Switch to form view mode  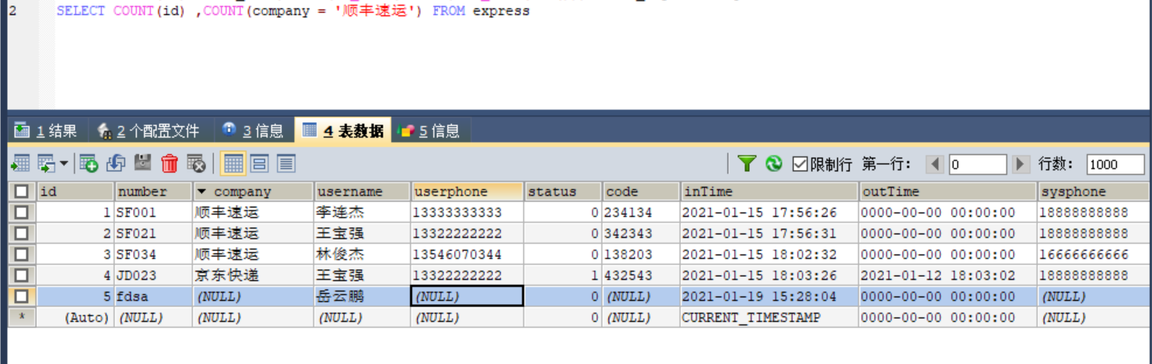[x=260, y=163]
